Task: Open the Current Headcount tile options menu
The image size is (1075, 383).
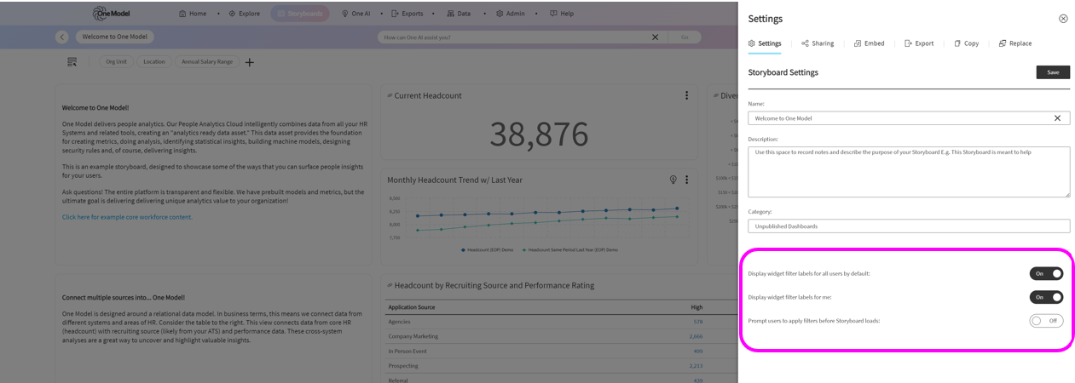Action: pos(686,95)
